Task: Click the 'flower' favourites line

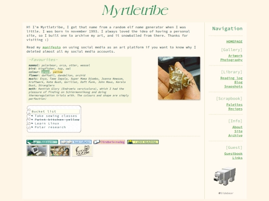Action: (57, 75)
